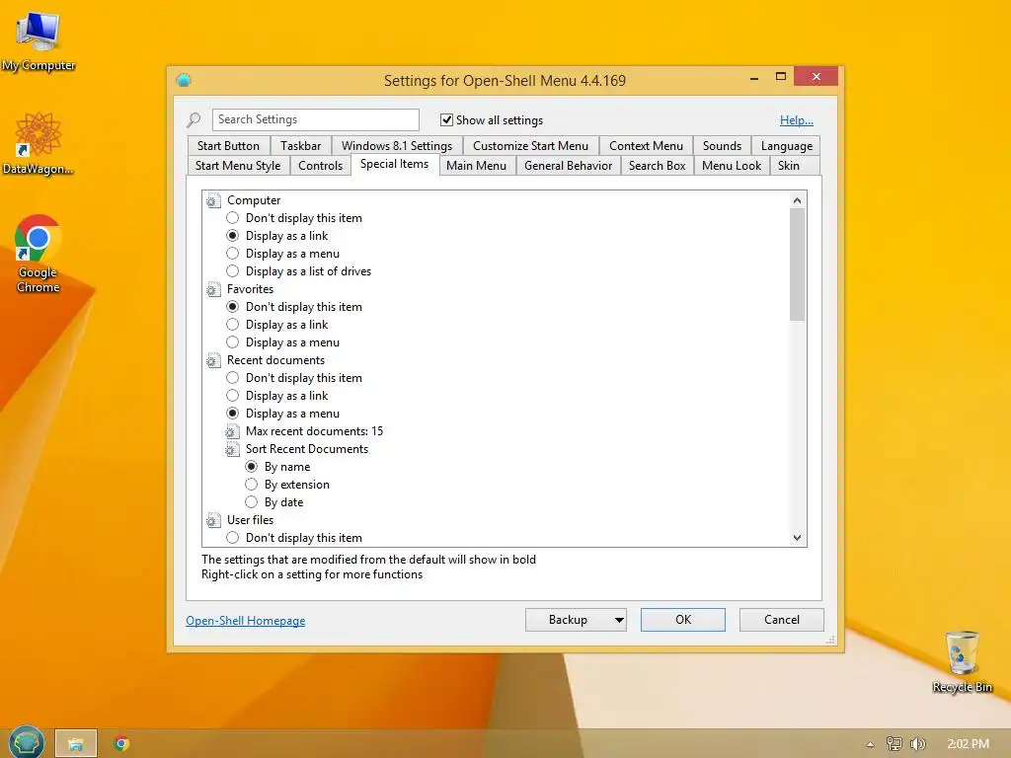
Task: Sort recent documents By name
Action: pos(252,467)
